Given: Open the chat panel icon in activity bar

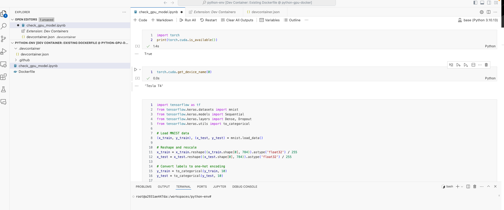Looking at the screenshot, I should coord(4,102).
